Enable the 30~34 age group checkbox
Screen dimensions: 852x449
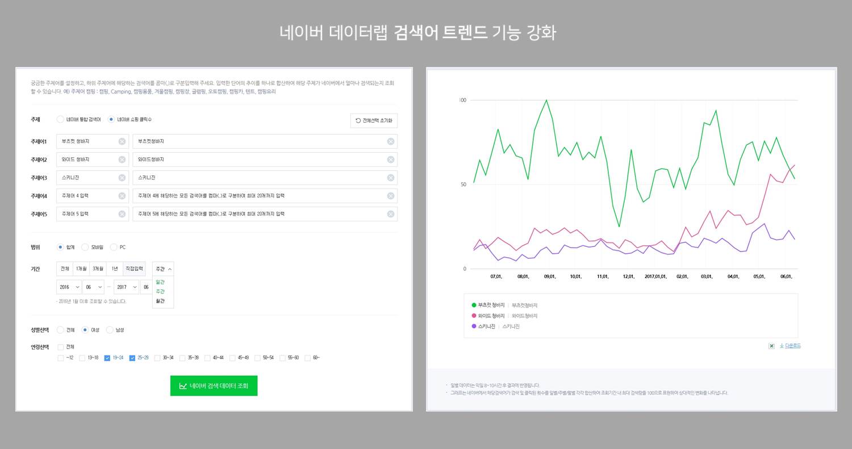[157, 358]
